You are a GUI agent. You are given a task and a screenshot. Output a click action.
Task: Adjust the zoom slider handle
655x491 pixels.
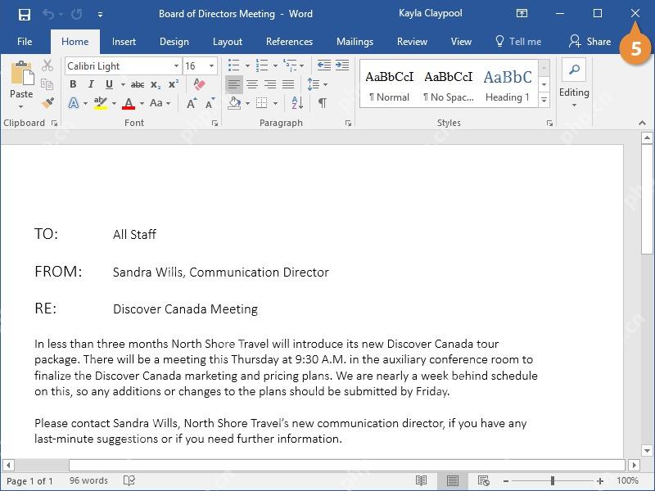tap(552, 481)
